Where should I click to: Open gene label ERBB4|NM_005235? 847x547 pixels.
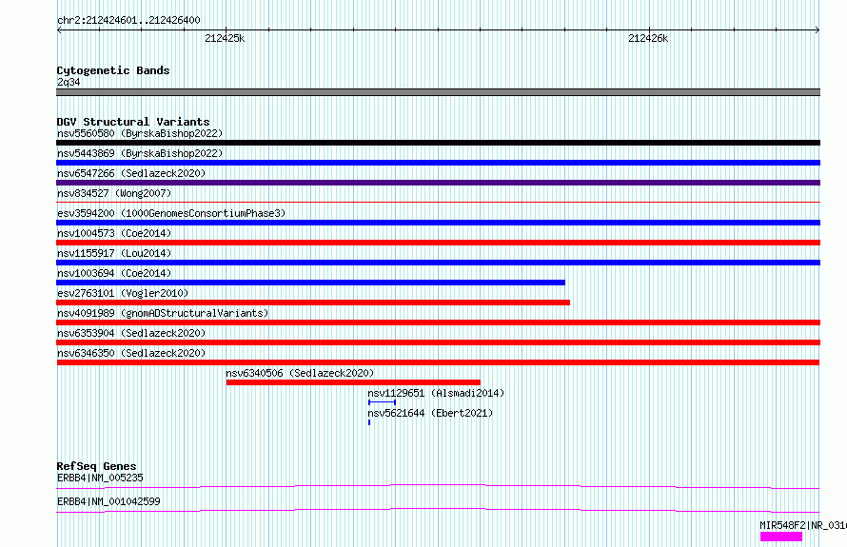[100, 478]
